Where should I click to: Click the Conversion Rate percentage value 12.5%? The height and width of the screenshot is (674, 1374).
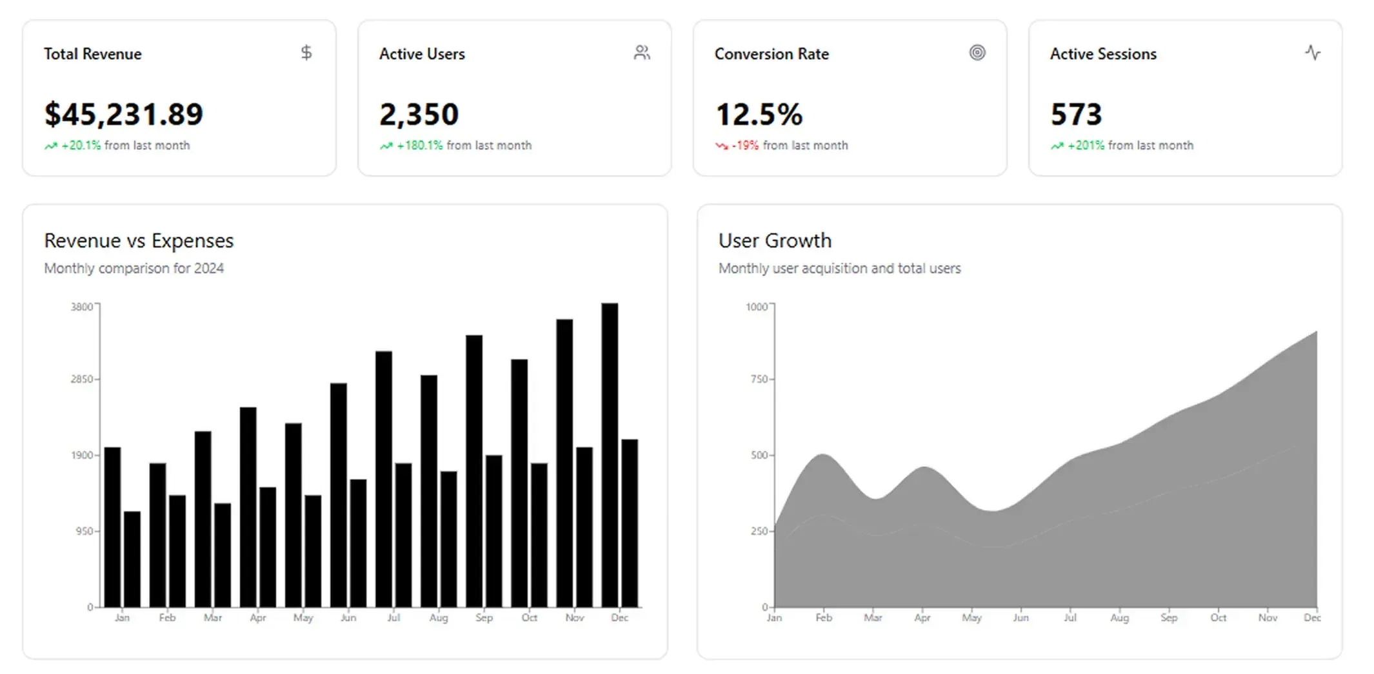759,114
